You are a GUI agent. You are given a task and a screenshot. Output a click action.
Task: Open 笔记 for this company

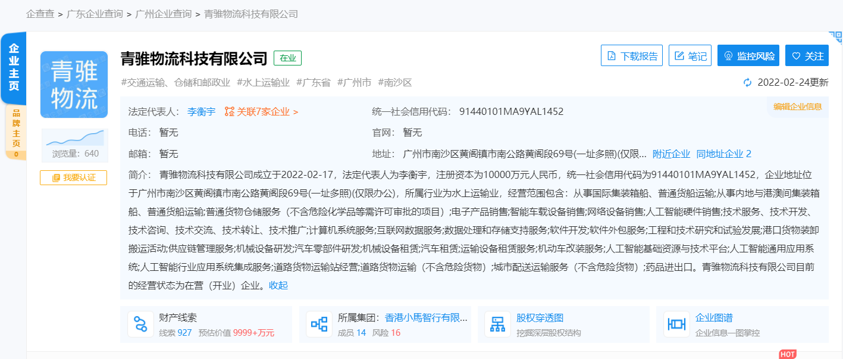pos(690,56)
